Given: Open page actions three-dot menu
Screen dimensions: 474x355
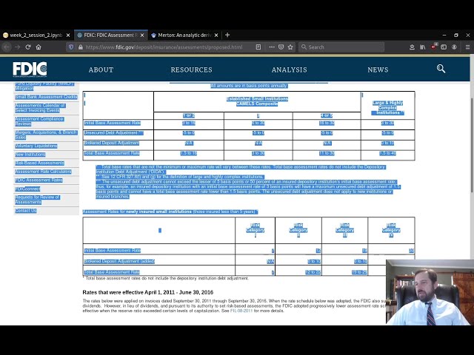Looking at the screenshot, I should pos(272,47).
